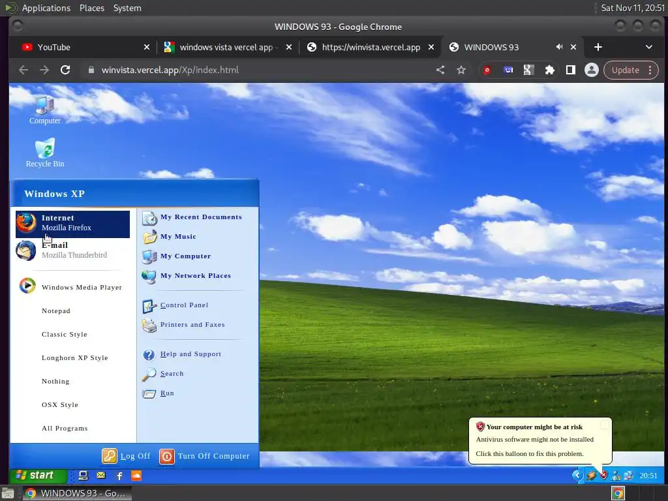The width and height of the screenshot is (668, 501).
Task: Open Internet Mozilla Firefox entry
Action: click(72, 223)
